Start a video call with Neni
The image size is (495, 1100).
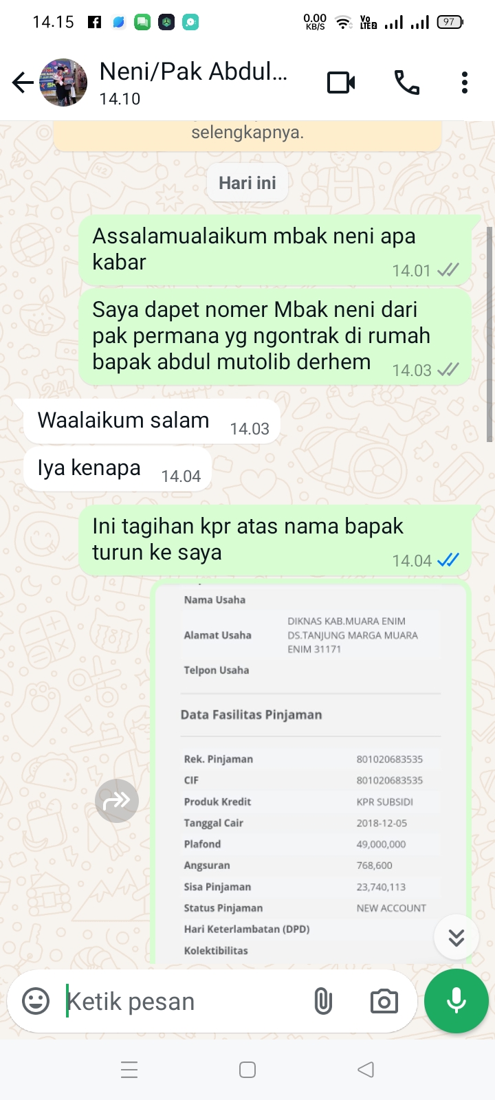(x=341, y=83)
